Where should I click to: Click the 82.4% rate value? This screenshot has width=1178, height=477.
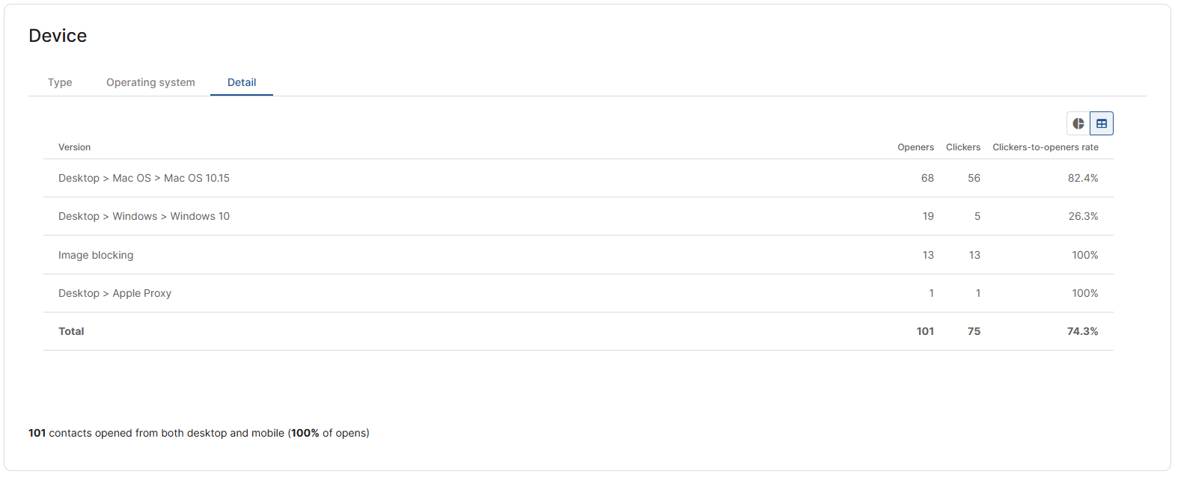click(x=1082, y=178)
